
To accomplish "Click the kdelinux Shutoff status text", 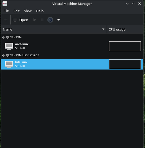I will (x=20, y=66).
